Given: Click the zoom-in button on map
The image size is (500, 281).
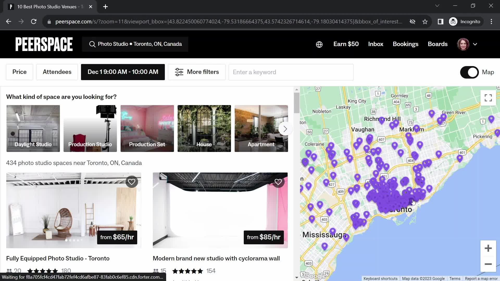Looking at the screenshot, I should 488,248.
